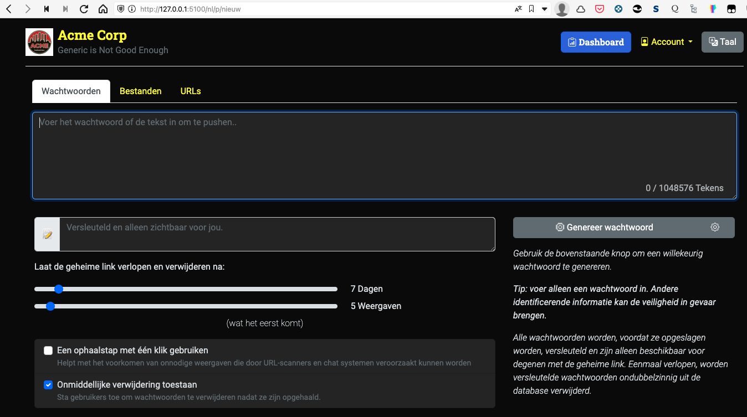Image resolution: width=747 pixels, height=417 pixels.
Task: Click the pencil icon beside the note field
Action: tap(47, 234)
